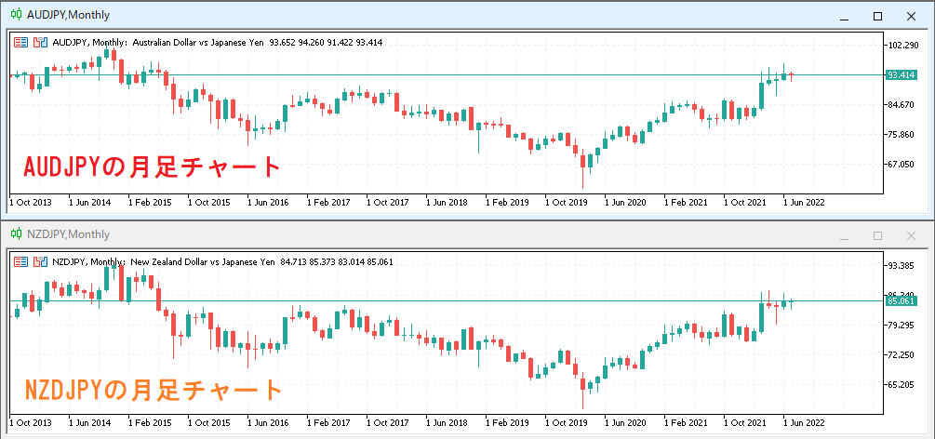Close the AUDJPY,Monthly chart window
The height and width of the screenshot is (439, 935).
coord(911,16)
